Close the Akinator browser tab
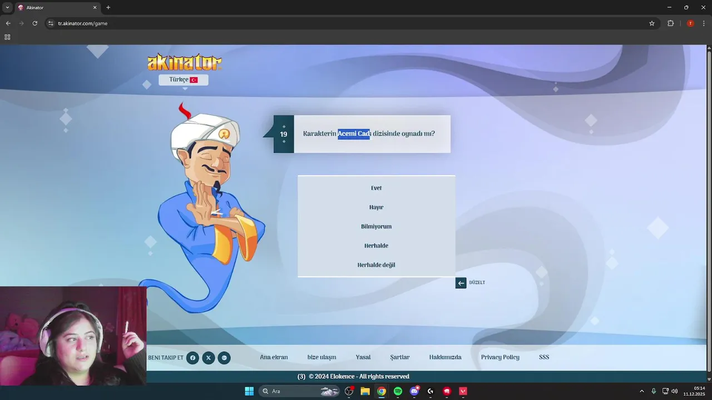 tap(95, 8)
